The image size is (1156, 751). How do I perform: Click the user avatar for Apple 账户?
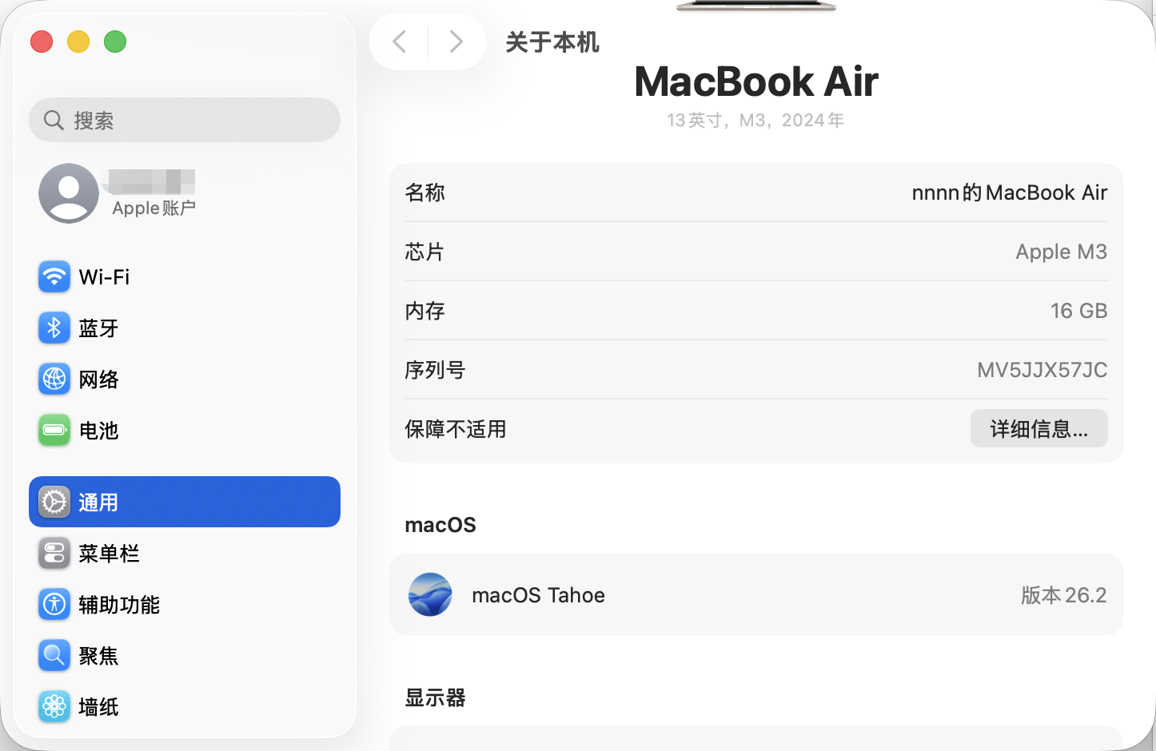[x=69, y=193]
